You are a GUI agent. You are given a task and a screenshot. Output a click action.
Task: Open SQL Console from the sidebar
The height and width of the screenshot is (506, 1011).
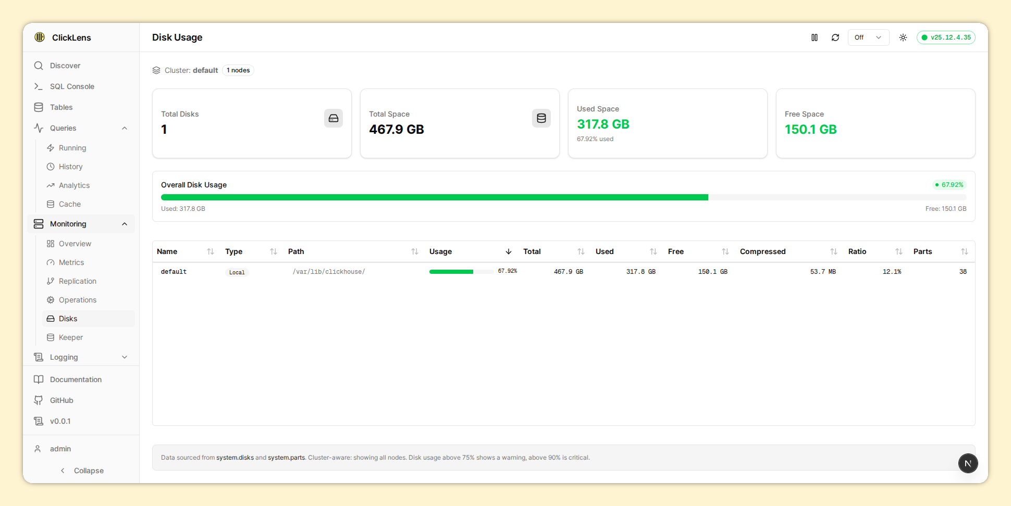point(72,86)
